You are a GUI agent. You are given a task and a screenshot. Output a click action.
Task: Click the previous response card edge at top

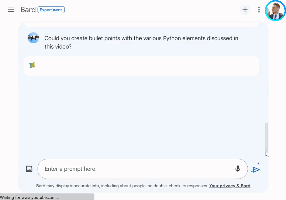[x=141, y=24]
